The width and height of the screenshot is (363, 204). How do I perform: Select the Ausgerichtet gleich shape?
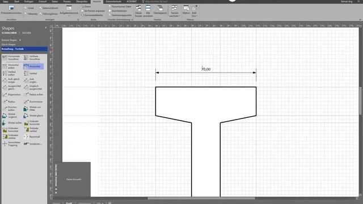coord(11,87)
